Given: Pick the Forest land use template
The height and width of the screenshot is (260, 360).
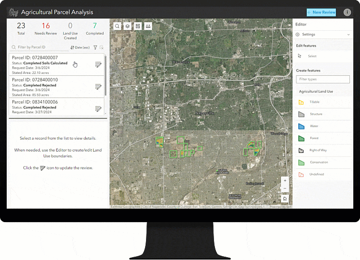Looking at the screenshot, I should coord(323,138).
